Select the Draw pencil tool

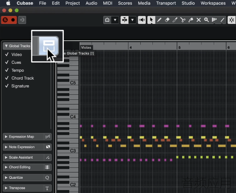pyautogui.click(x=159, y=20)
